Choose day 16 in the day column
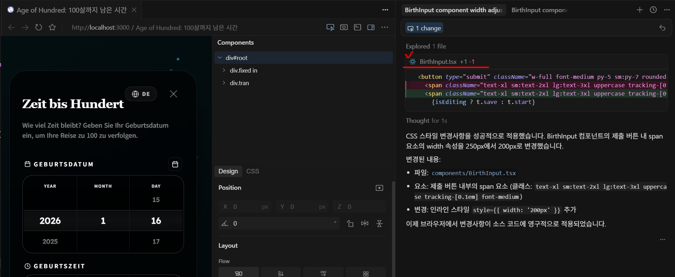 (x=156, y=220)
